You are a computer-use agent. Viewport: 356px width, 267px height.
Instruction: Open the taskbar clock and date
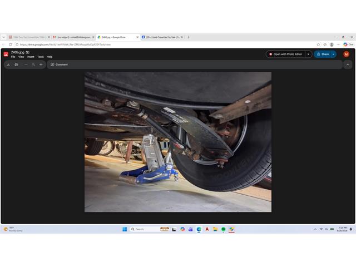tap(342, 229)
